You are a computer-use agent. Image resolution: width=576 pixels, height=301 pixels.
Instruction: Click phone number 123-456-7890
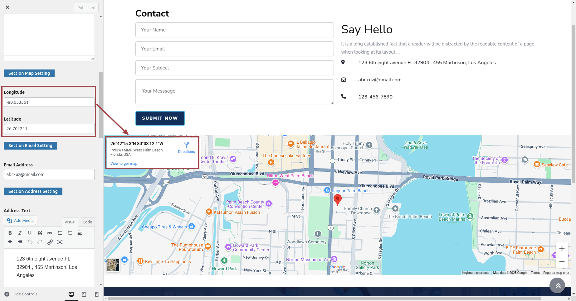click(x=375, y=97)
